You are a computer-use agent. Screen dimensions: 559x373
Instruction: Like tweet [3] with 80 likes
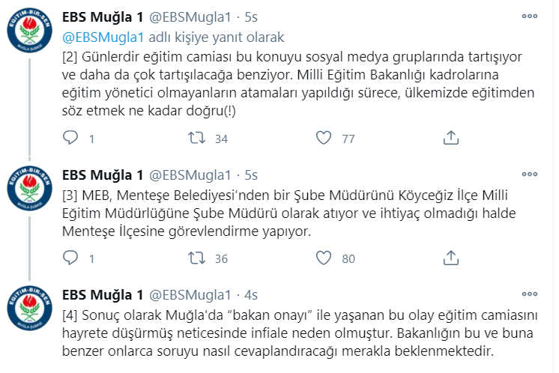pyautogui.click(x=324, y=258)
